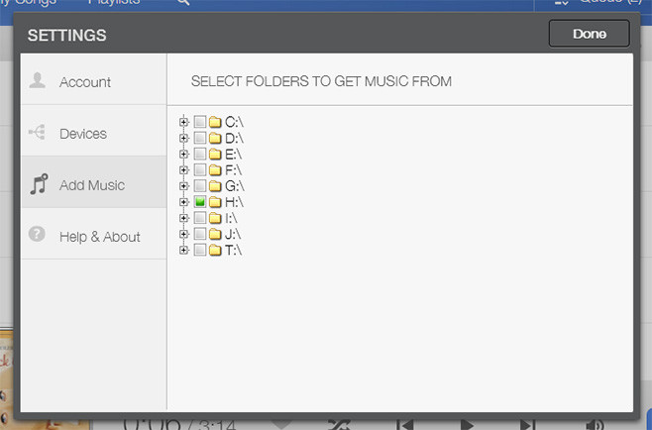
Task: Click the Add Music note icon
Action: [x=39, y=184]
